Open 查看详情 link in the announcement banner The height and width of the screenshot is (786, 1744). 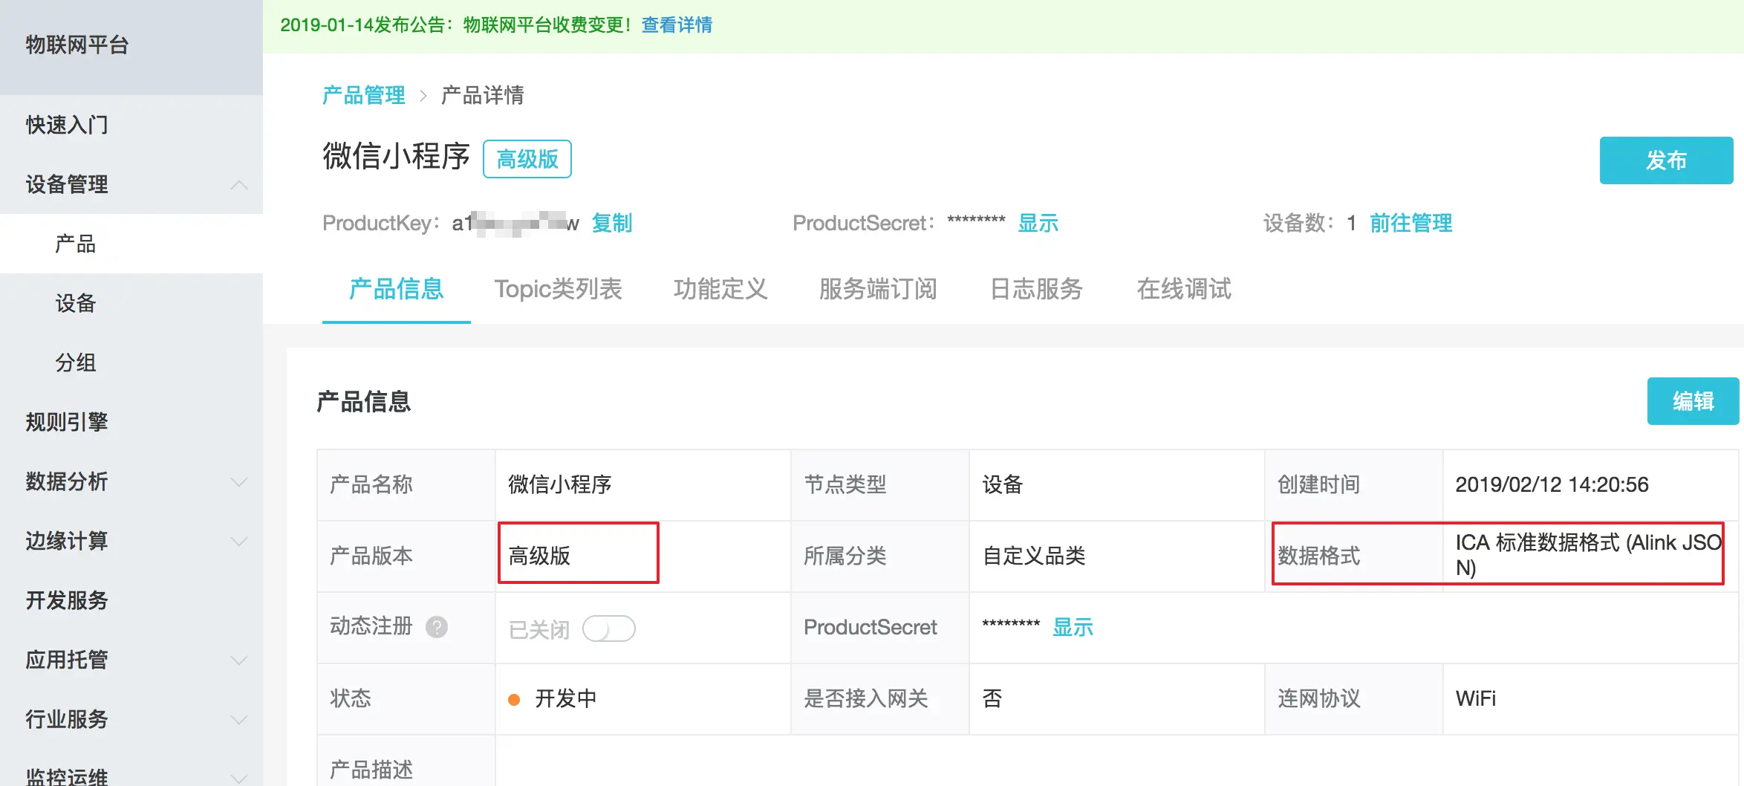click(677, 25)
